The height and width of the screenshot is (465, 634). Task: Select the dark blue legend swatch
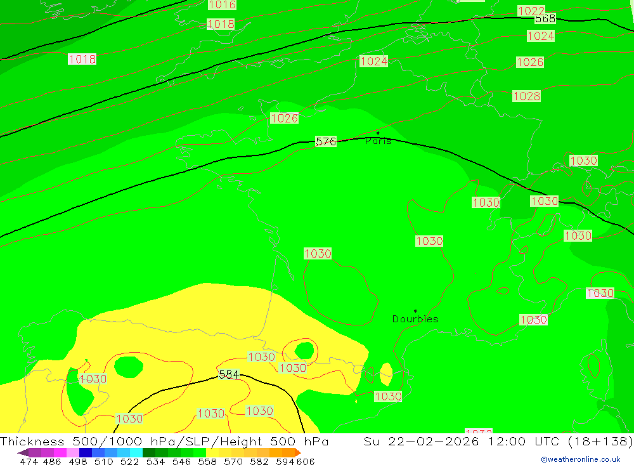(86, 452)
